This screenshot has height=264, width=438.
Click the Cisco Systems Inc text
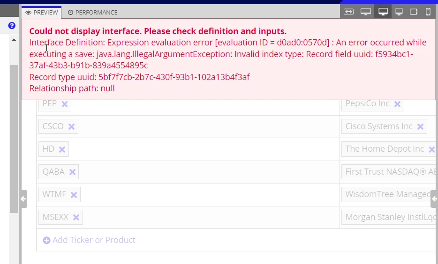379,126
